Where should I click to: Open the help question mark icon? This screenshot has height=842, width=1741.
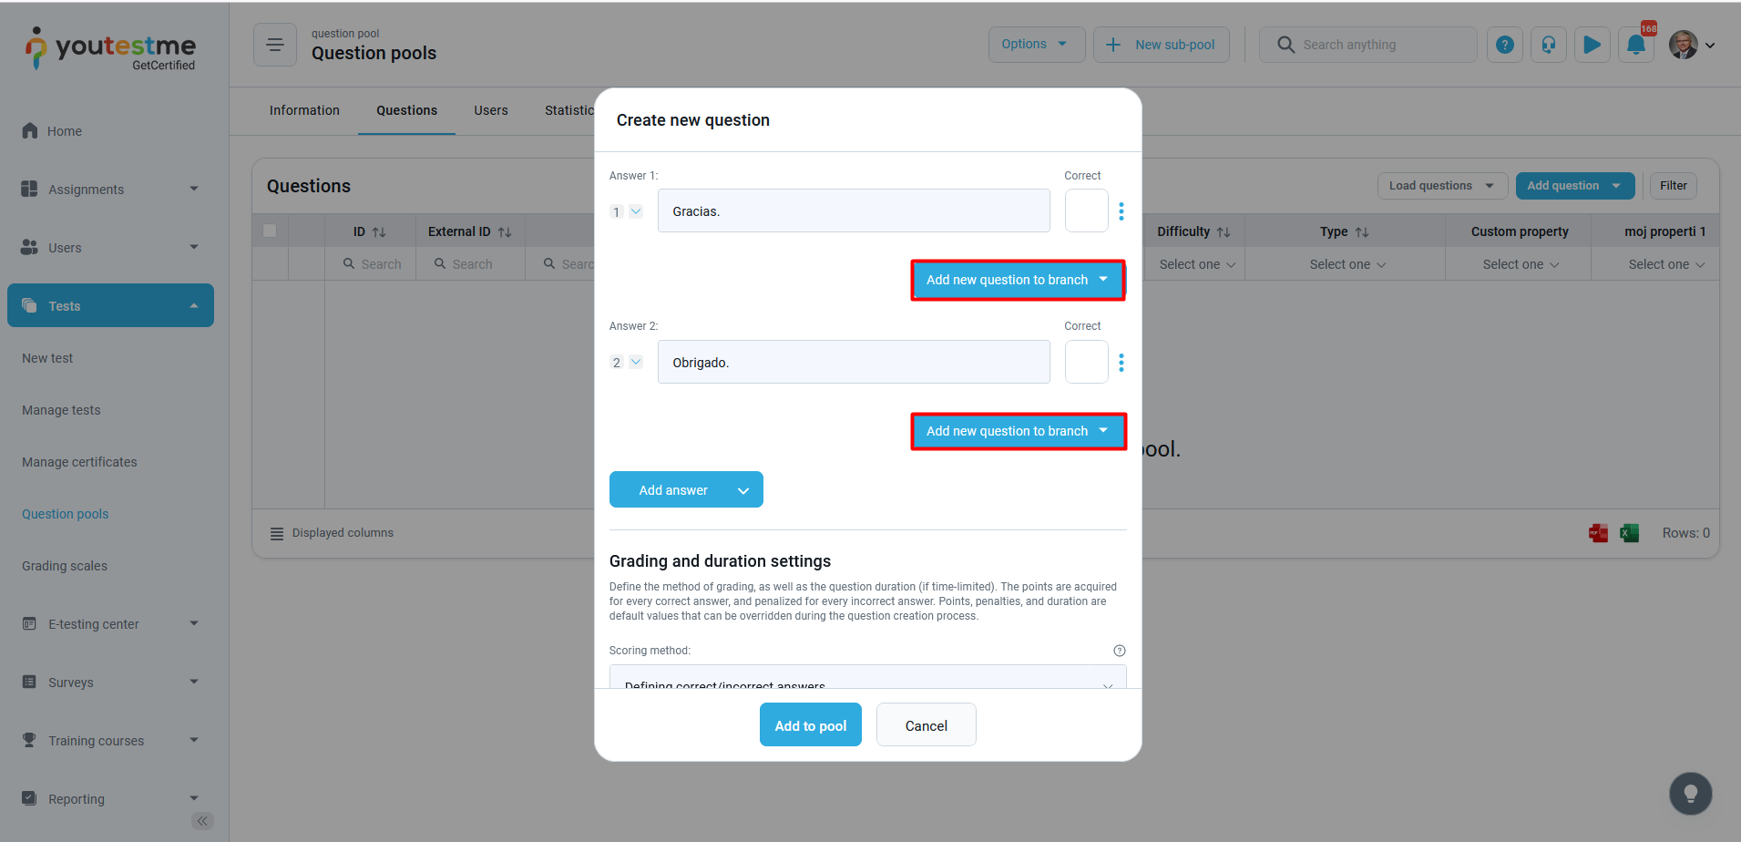click(1504, 45)
